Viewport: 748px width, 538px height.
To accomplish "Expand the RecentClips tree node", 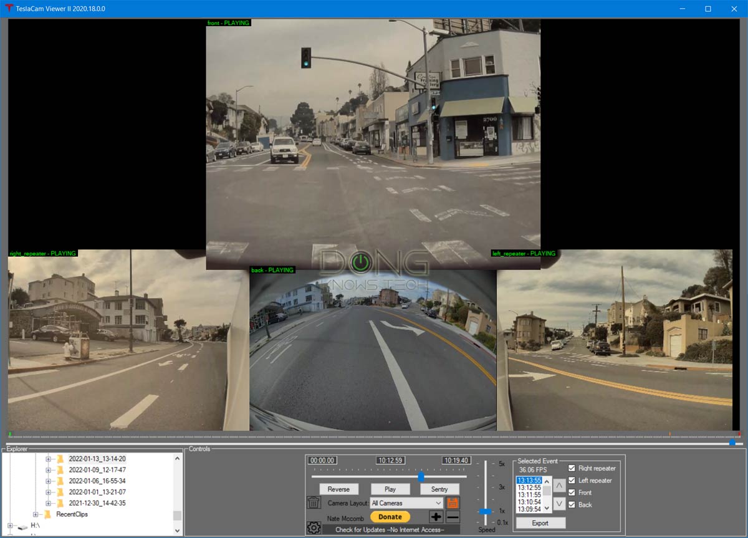I will [36, 514].
